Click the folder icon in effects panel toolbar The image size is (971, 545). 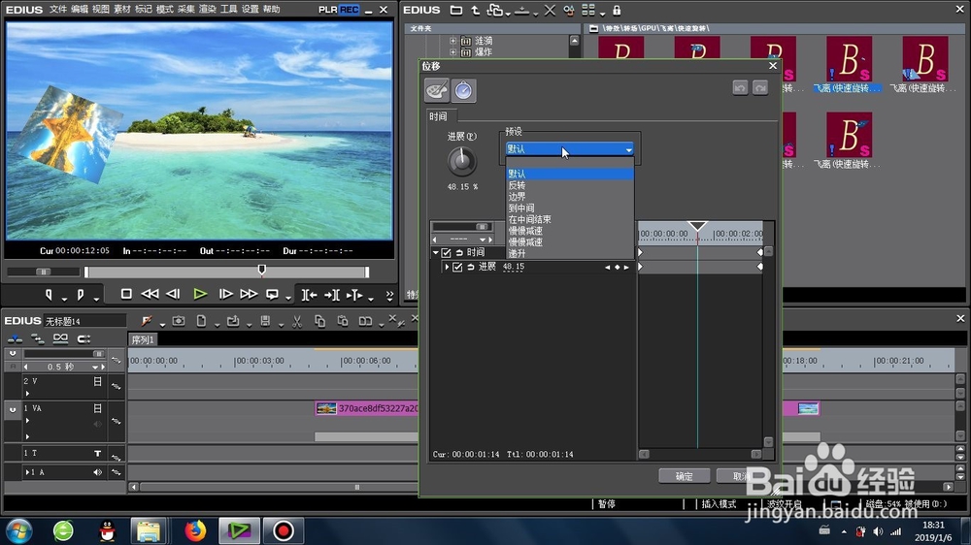[x=455, y=10]
